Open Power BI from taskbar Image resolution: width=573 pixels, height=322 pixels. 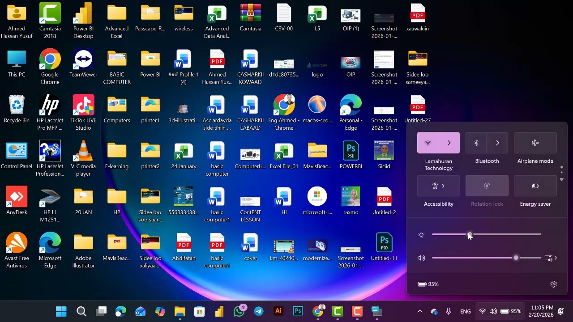coord(219,311)
